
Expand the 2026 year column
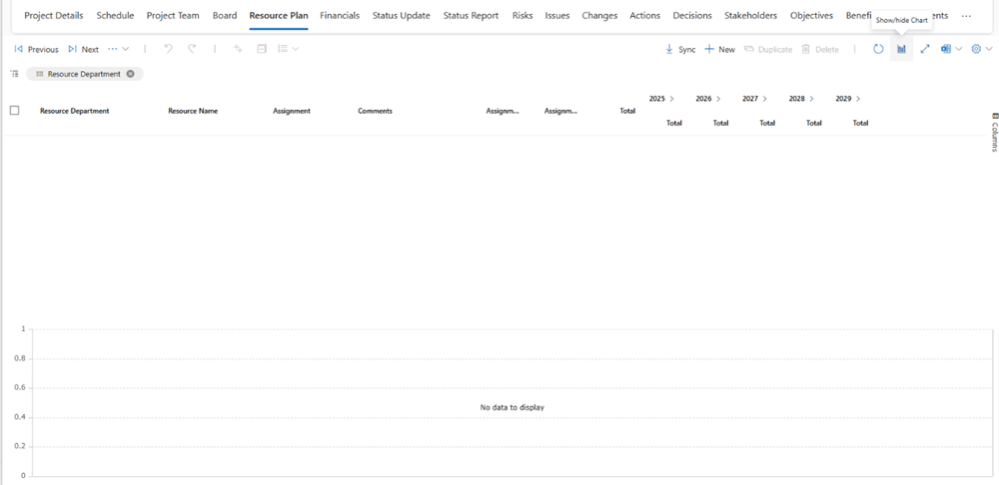[x=718, y=99]
